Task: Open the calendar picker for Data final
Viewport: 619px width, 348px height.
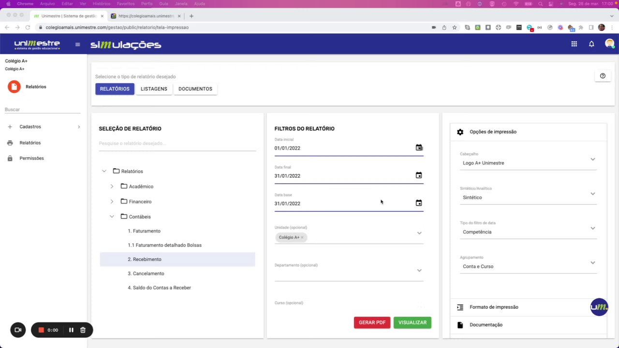Action: (419, 175)
